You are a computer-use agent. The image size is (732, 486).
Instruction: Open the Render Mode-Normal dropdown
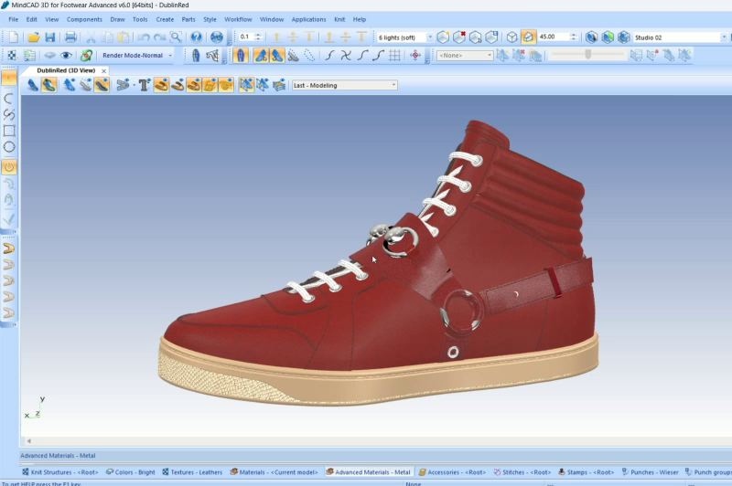[170, 56]
